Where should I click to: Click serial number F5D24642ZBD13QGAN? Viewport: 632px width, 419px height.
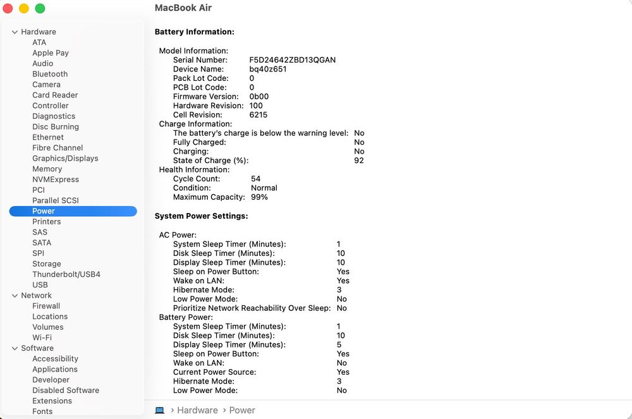tap(292, 60)
